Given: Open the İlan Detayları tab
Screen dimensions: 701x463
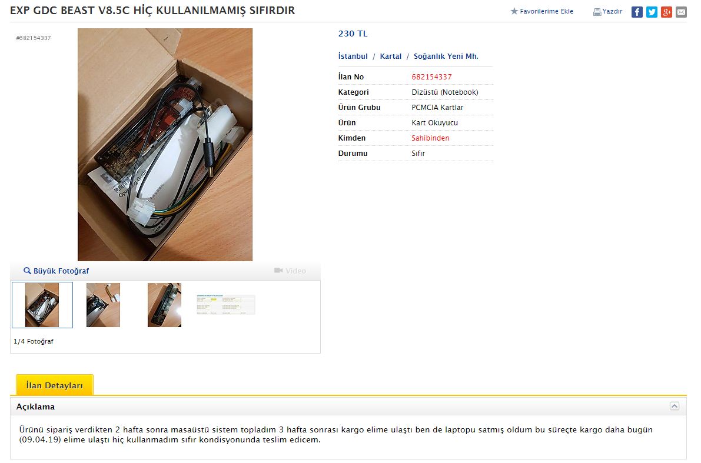Looking at the screenshot, I should click(x=55, y=385).
